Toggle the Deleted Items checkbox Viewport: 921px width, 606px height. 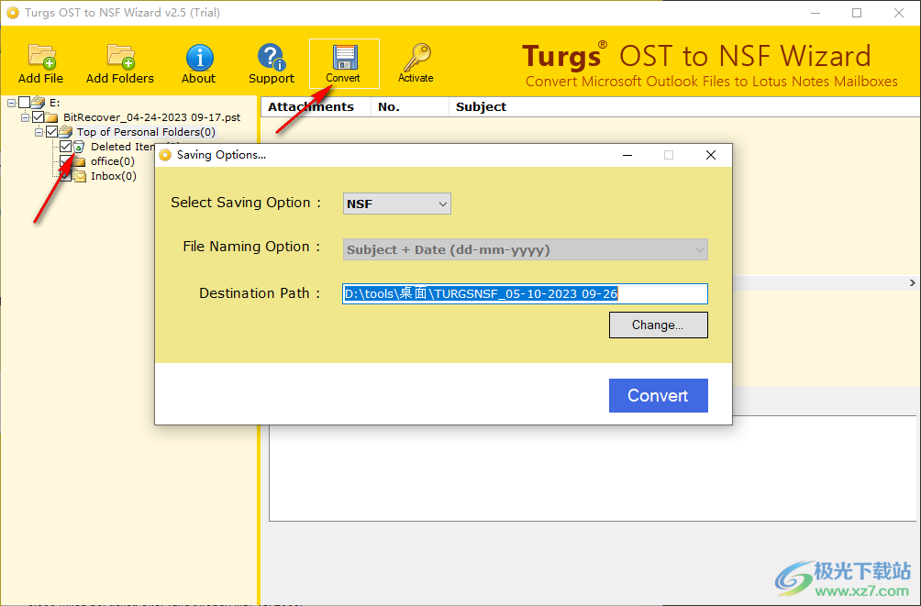pyautogui.click(x=66, y=146)
